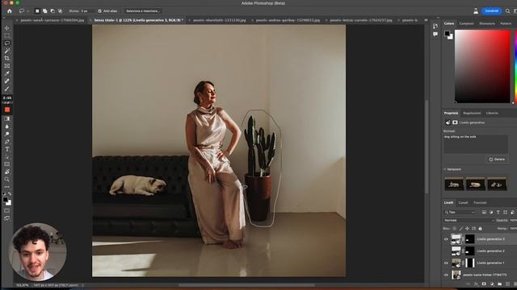Switch to the Campioni panel tab

[x=467, y=23]
